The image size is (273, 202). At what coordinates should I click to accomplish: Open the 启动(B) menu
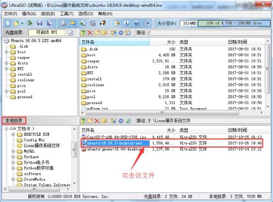48,14
